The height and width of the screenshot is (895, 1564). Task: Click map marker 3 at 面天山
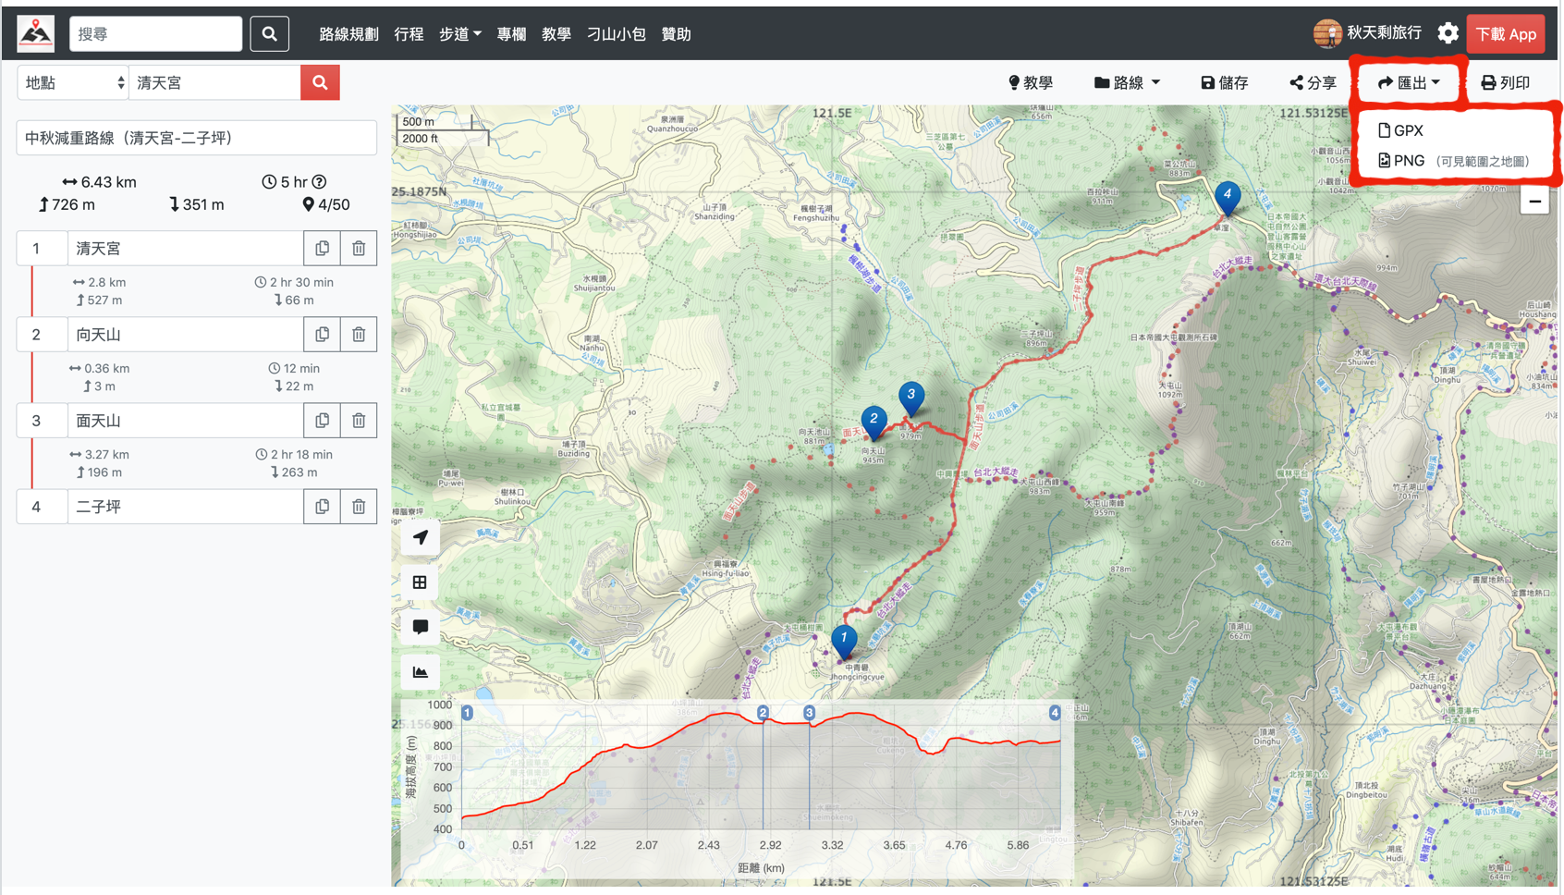pyautogui.click(x=911, y=398)
